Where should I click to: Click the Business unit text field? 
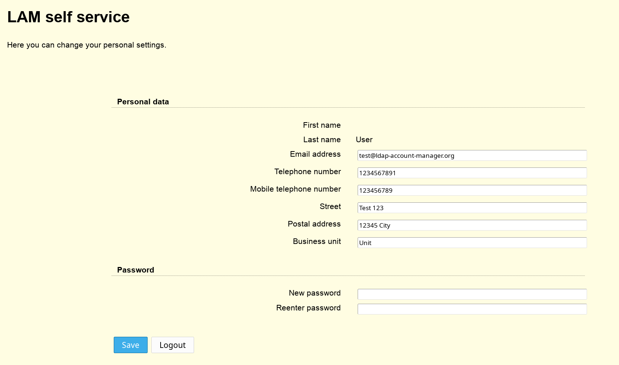point(472,243)
